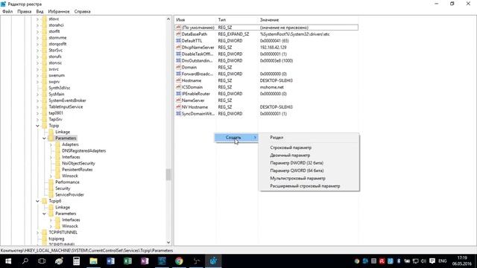Viewport: 477px width, 268px height.
Task: Click the ICSDomain string value icon
Action: click(x=179, y=87)
